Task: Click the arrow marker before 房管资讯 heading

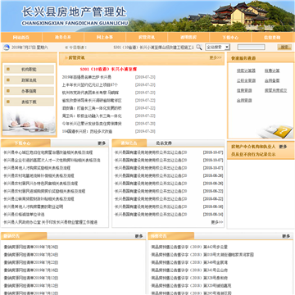Action: 66,57
